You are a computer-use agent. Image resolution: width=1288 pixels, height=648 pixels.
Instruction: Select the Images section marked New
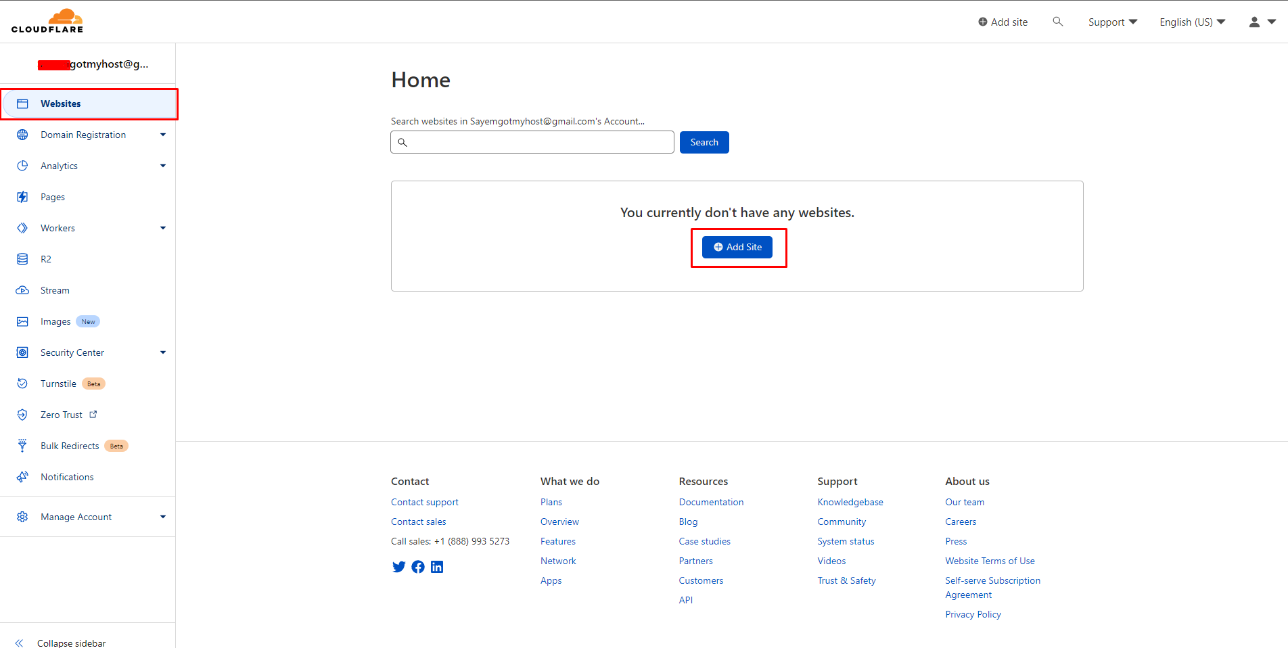click(56, 321)
